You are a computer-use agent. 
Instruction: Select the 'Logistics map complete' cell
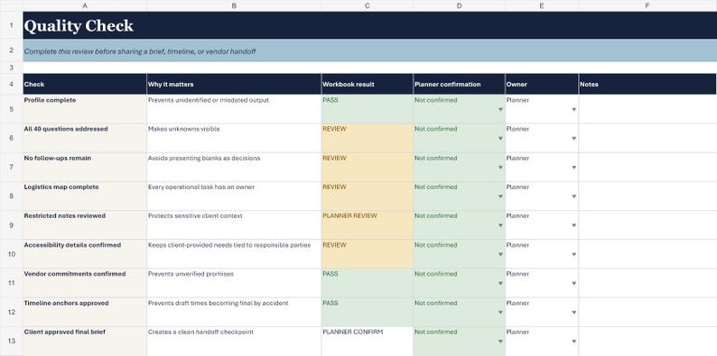(x=85, y=196)
